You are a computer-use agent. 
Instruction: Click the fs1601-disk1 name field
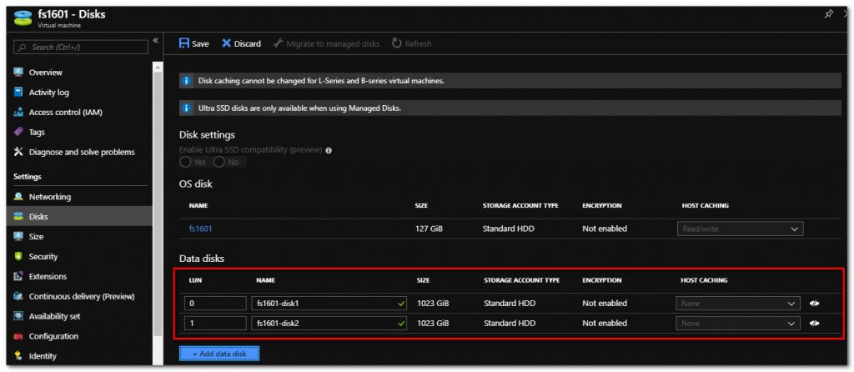click(329, 304)
